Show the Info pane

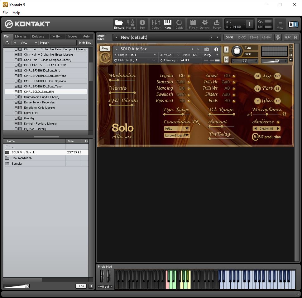click(142, 24)
